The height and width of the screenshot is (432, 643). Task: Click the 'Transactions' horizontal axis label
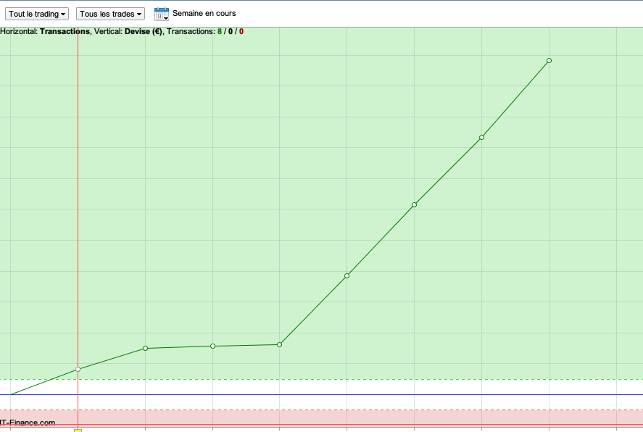pyautogui.click(x=65, y=32)
